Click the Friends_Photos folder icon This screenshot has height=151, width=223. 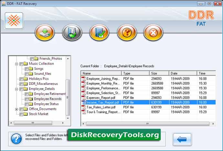tap(36, 58)
